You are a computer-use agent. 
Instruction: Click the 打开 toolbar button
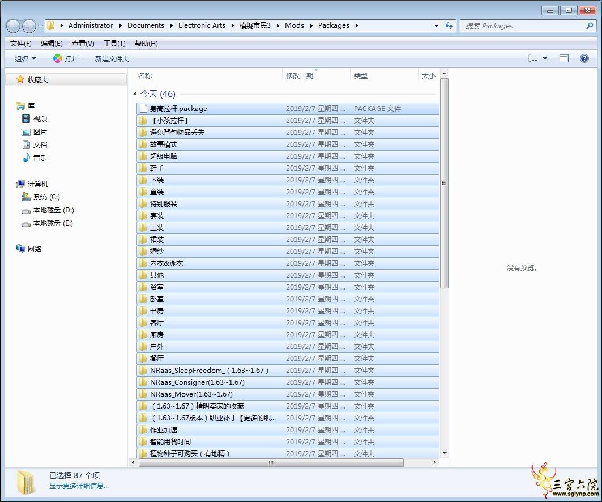[66, 58]
